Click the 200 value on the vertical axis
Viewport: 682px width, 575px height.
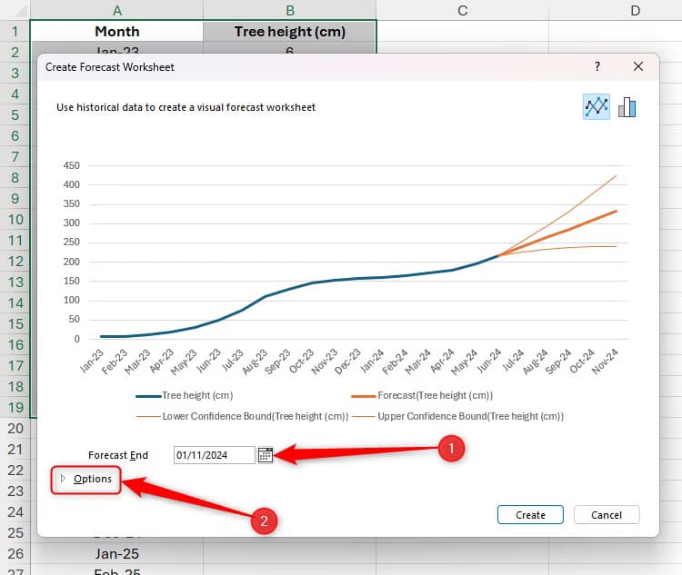(x=71, y=262)
